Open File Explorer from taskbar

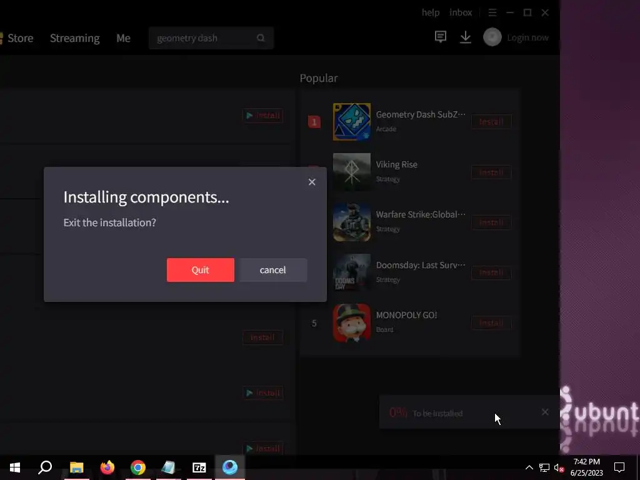(76, 467)
